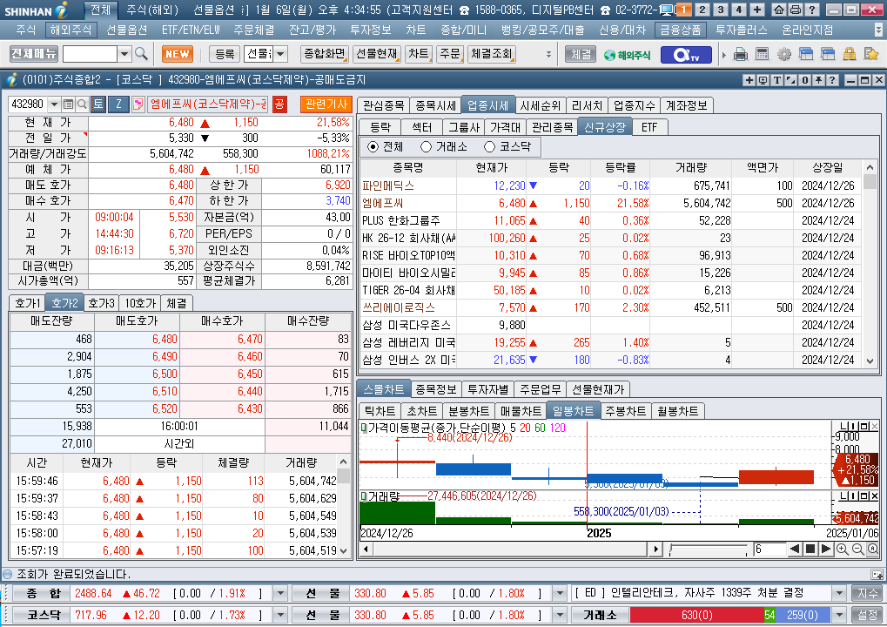Click the monitor icon in title bar
Screen dimensions: 887x627
(667, 10)
